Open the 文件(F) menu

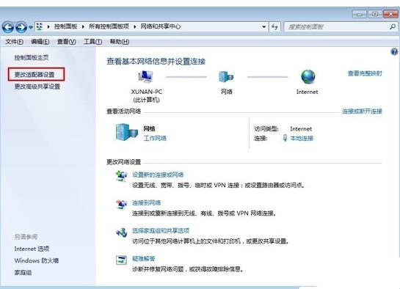pyautogui.click(x=14, y=42)
